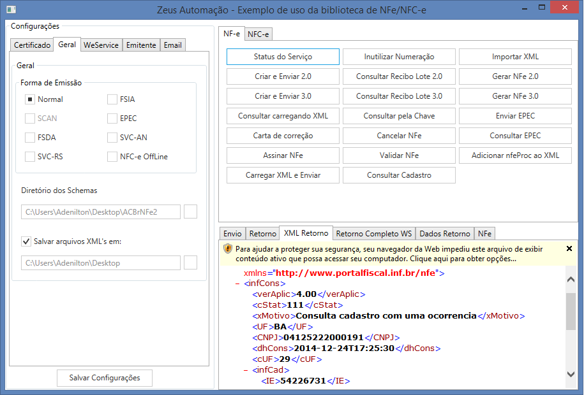Open the NFe output tab
The height and width of the screenshot is (395, 584).
click(484, 234)
